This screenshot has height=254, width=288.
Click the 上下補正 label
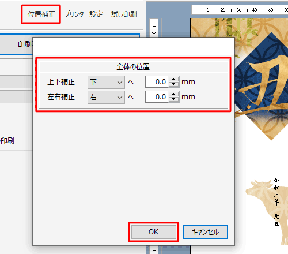click(x=61, y=82)
